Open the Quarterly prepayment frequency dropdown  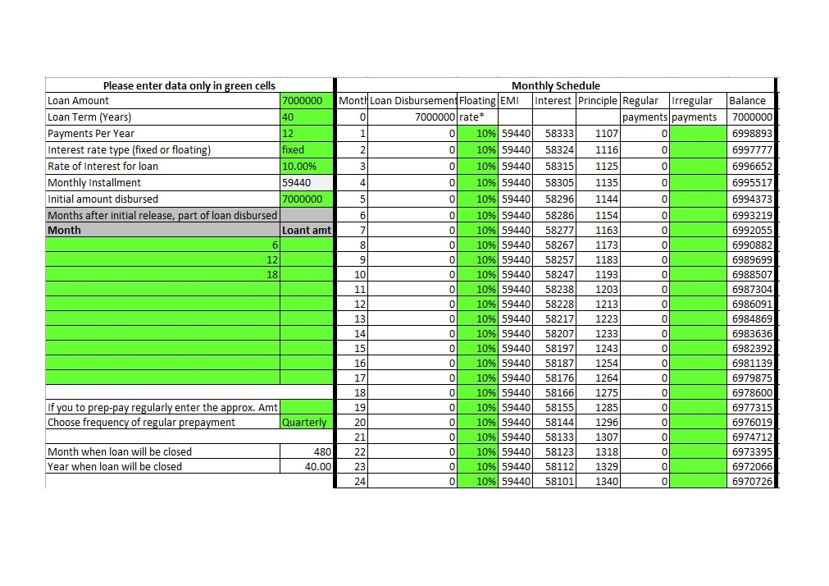[306, 423]
